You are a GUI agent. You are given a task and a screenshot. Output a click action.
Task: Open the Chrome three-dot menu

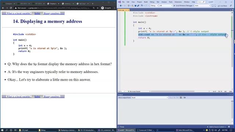click(115, 8)
